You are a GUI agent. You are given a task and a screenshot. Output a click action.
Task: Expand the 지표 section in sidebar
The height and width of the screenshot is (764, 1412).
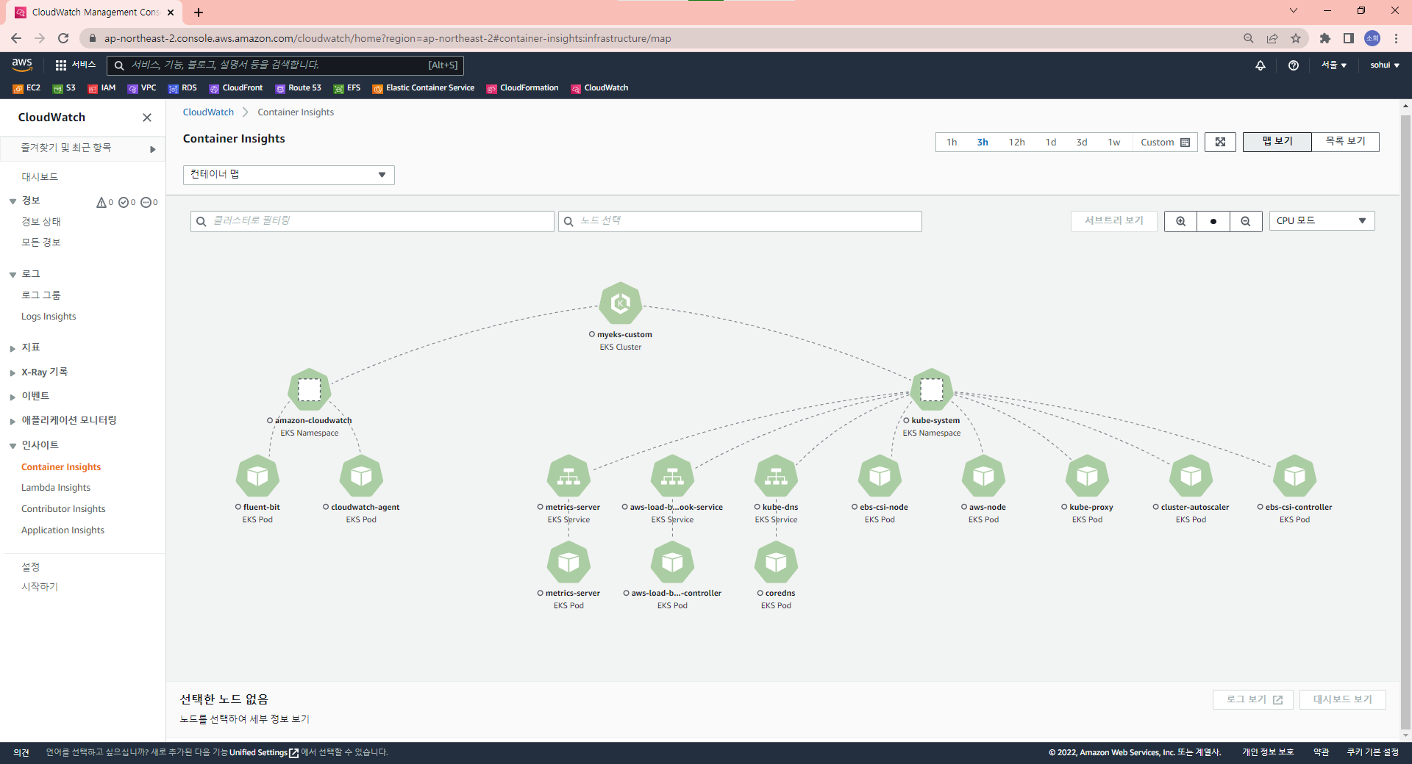[x=13, y=348]
